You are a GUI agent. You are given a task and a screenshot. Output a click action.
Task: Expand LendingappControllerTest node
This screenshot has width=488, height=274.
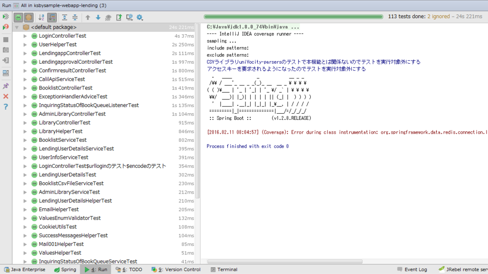point(25,53)
